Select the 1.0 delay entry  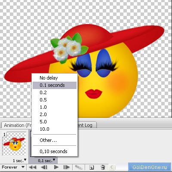click(x=55, y=107)
